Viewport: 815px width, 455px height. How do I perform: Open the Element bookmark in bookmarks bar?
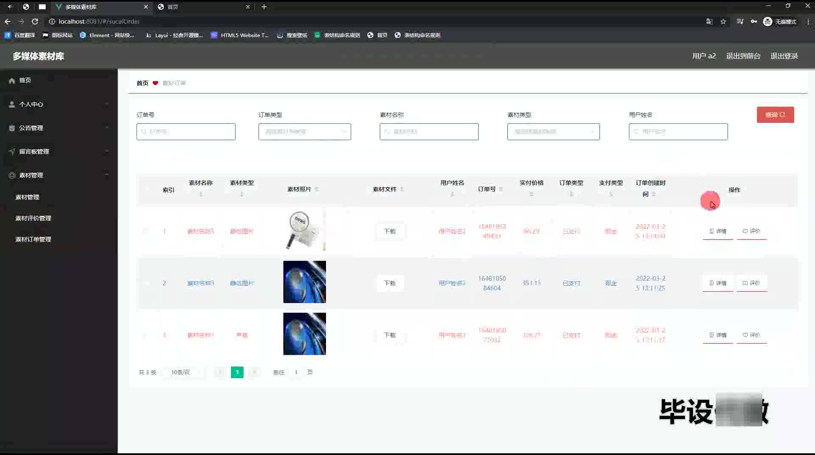coord(107,35)
